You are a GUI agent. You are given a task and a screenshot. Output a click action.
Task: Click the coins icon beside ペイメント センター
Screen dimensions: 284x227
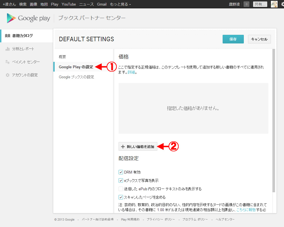click(8, 62)
